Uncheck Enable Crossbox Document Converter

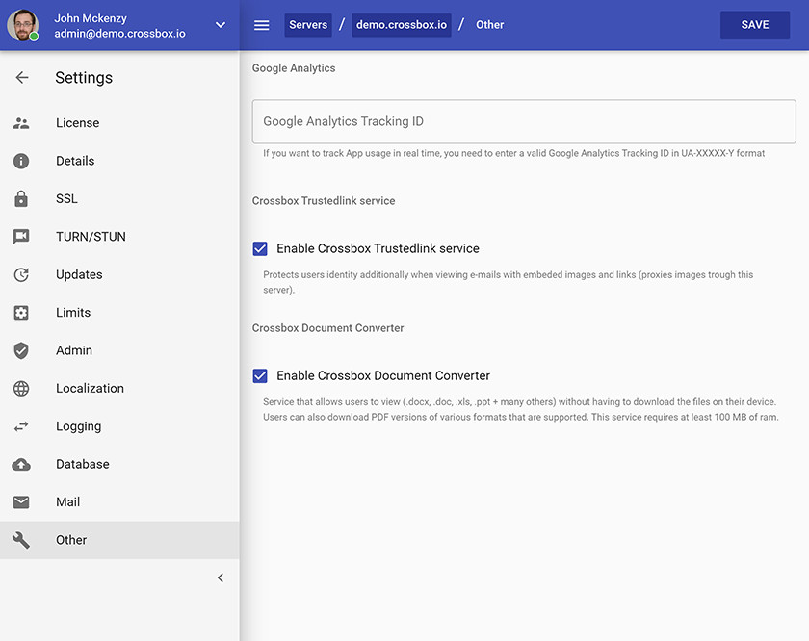pos(260,376)
